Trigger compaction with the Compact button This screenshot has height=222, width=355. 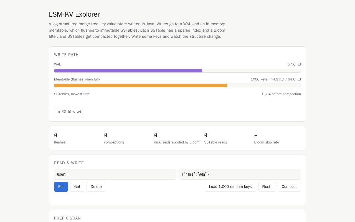[x=289, y=187]
